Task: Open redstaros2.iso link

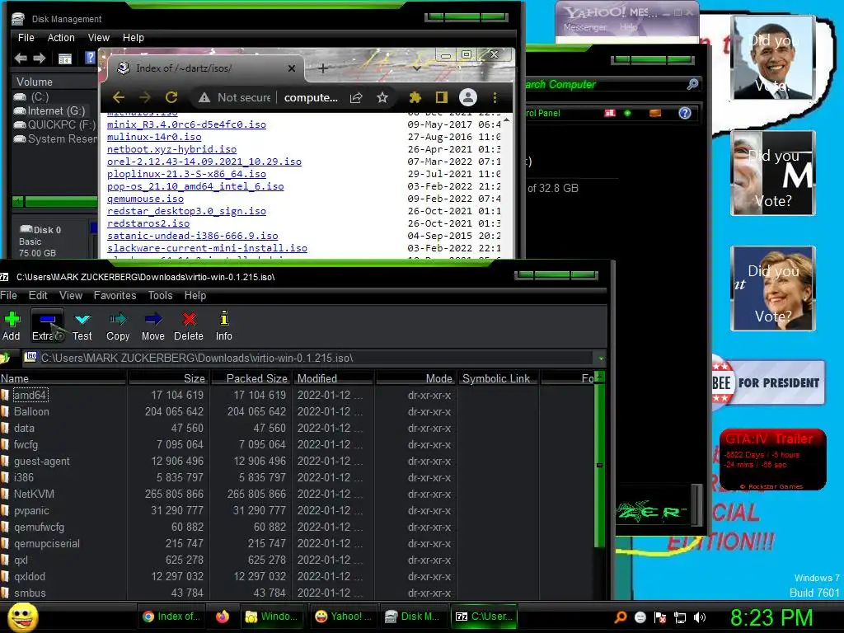Action: [148, 223]
